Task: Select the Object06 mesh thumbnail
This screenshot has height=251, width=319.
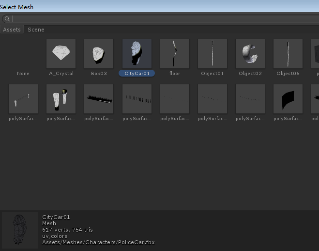Action: coord(288,54)
